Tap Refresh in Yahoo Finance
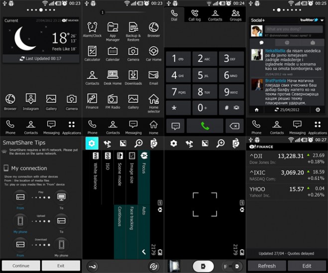Image resolution: width=328 pixels, height=273 pixels. coord(267,266)
